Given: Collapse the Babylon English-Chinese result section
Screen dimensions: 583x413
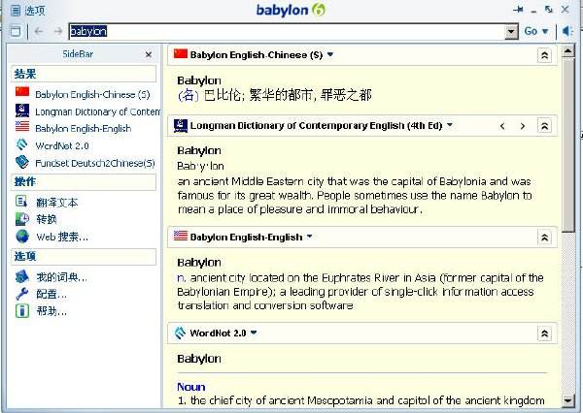Looking at the screenshot, I should click(544, 55).
